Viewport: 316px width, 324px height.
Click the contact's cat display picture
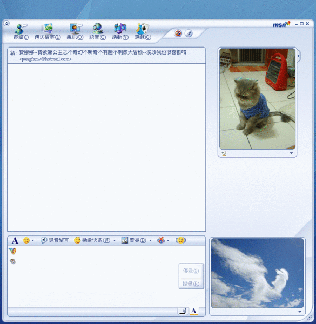click(257, 99)
